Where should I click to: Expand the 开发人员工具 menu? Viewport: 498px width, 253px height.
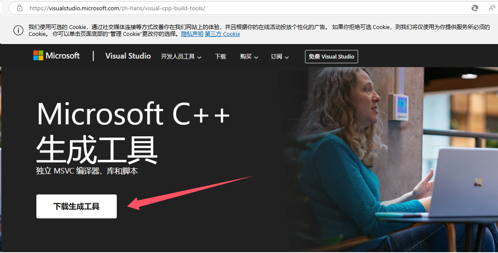181,56
